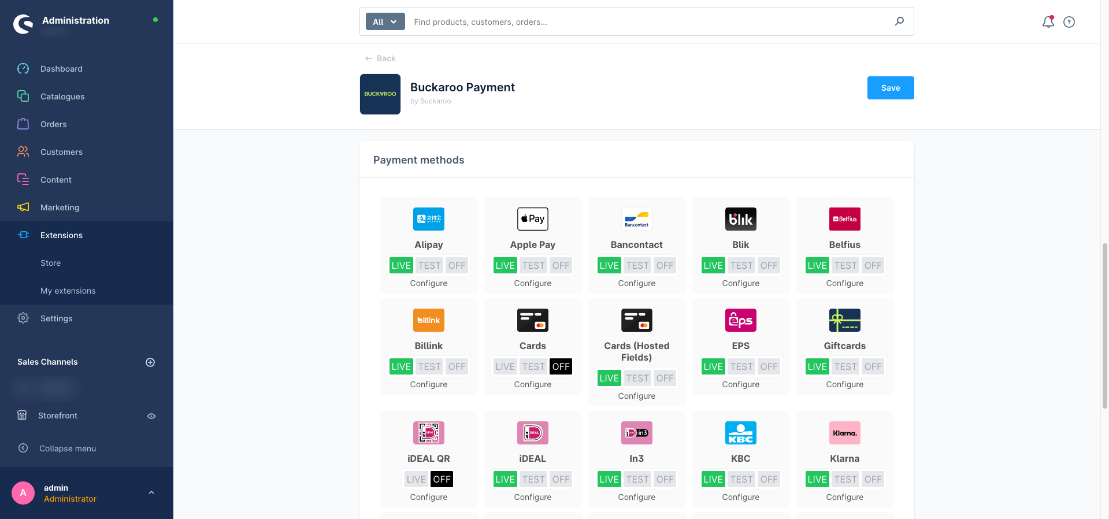Turn Klarna OFF
This screenshot has height=519, width=1109.
873,479
